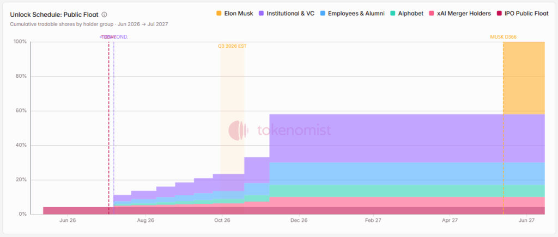Screen dimensions: 558x237
Task: Click the Dec 26 x-axis label
Action: pos(299,220)
